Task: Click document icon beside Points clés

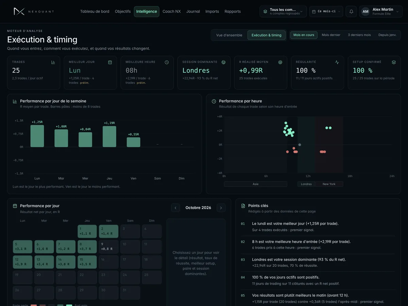Action: click(243, 206)
